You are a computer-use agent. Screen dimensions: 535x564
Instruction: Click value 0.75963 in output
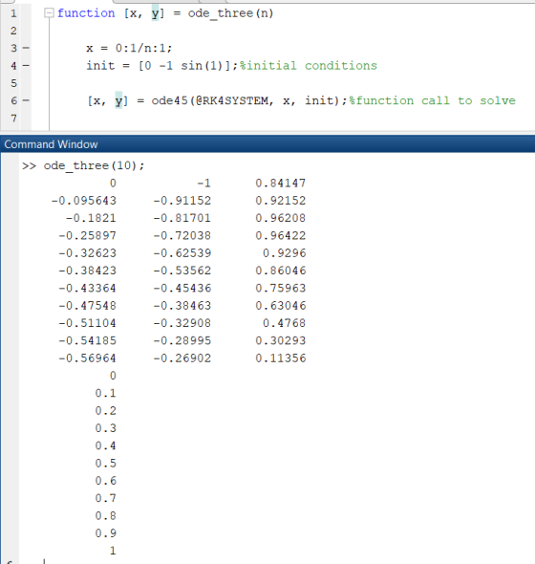point(281,288)
